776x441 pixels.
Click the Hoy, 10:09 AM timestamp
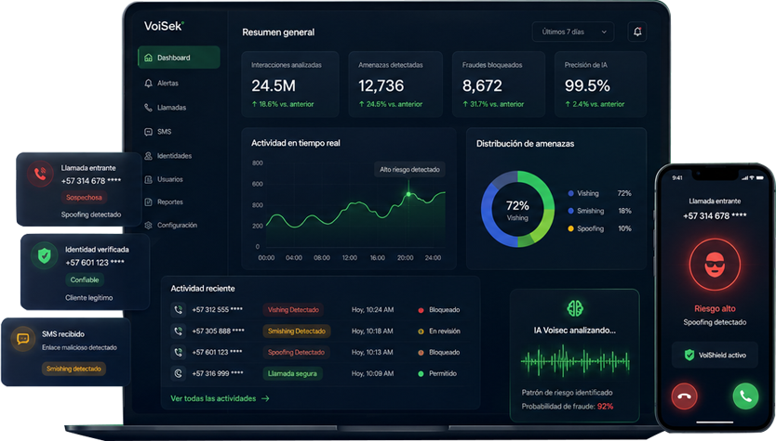tap(373, 373)
